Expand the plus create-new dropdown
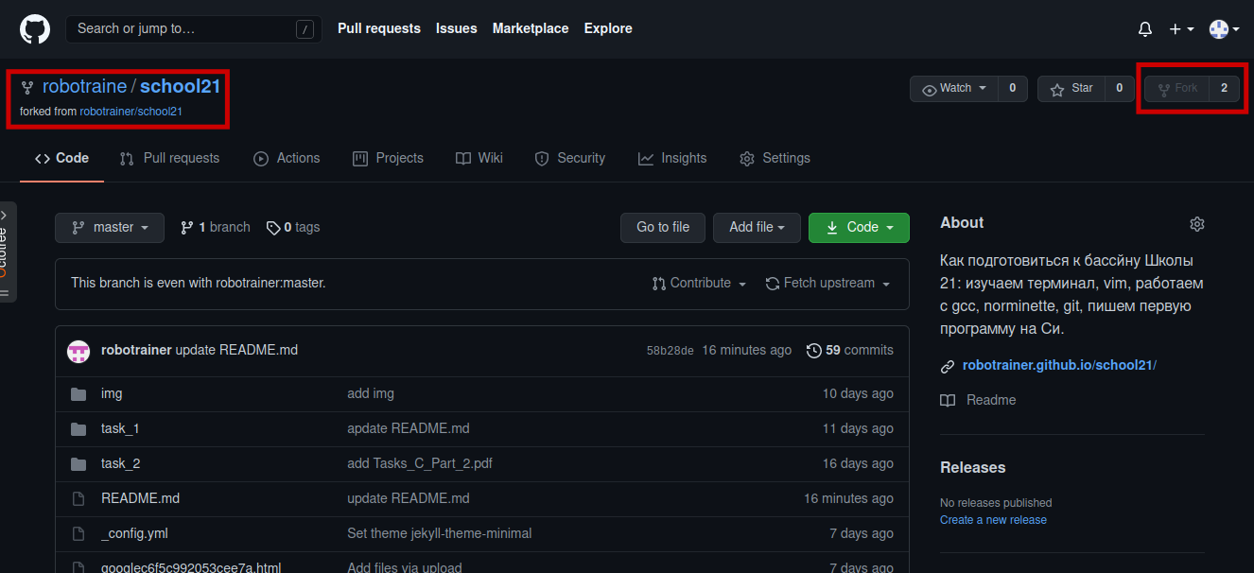 coord(1181,29)
